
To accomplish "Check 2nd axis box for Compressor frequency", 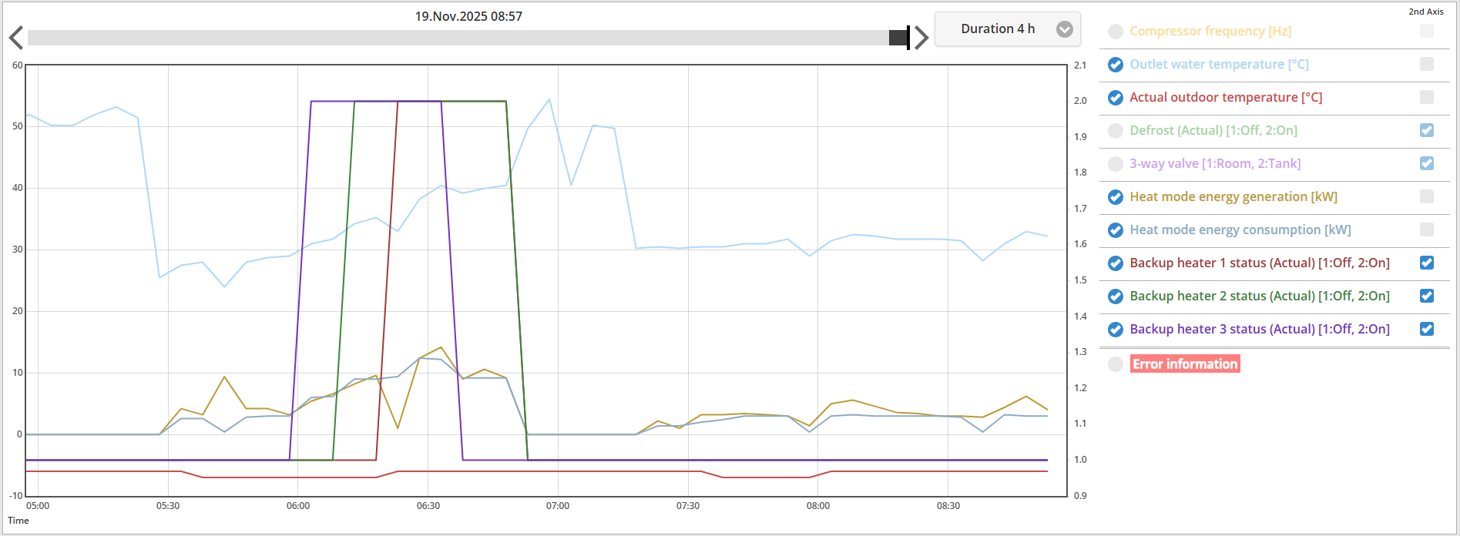I will (1426, 31).
